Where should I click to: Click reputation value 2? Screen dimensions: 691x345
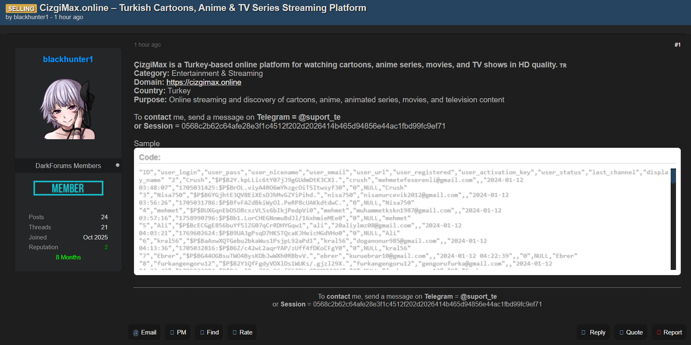tap(106, 247)
